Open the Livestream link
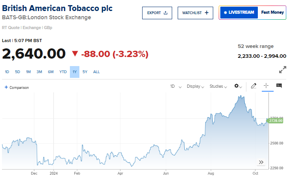The image size is (291, 188). [239, 13]
